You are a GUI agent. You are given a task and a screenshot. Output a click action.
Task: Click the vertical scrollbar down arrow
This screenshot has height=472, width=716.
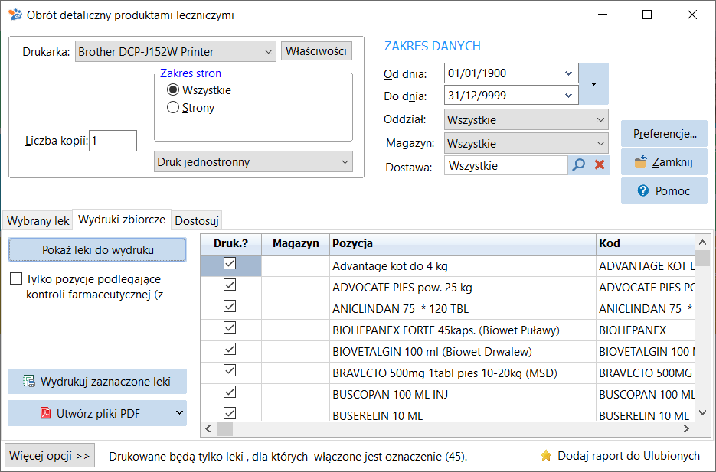point(703,413)
